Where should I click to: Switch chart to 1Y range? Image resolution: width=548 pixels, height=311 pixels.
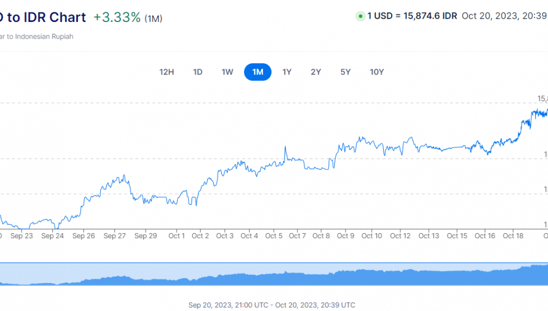tap(287, 72)
